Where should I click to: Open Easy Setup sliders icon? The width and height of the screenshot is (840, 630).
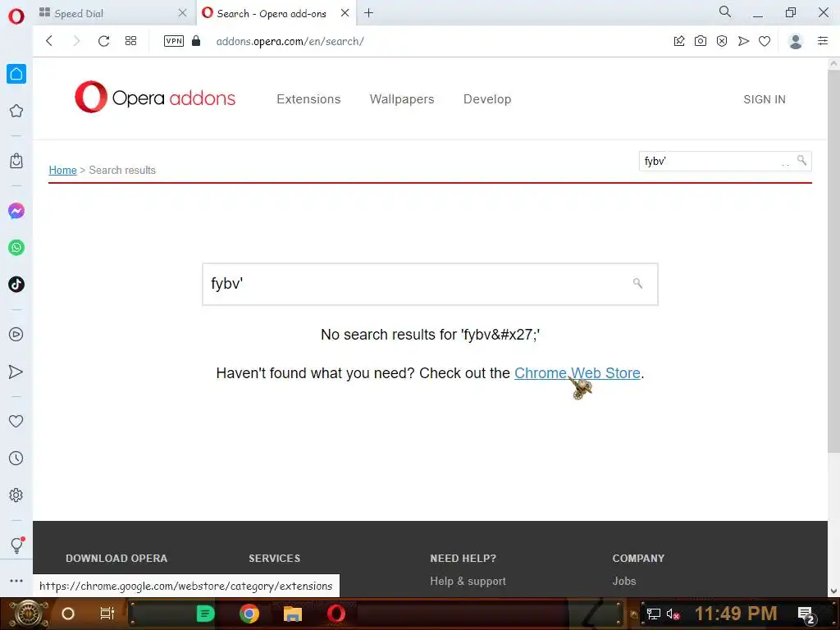[x=823, y=41]
